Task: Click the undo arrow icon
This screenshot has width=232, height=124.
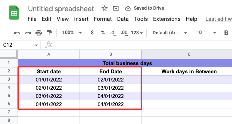Action: tap(17, 33)
